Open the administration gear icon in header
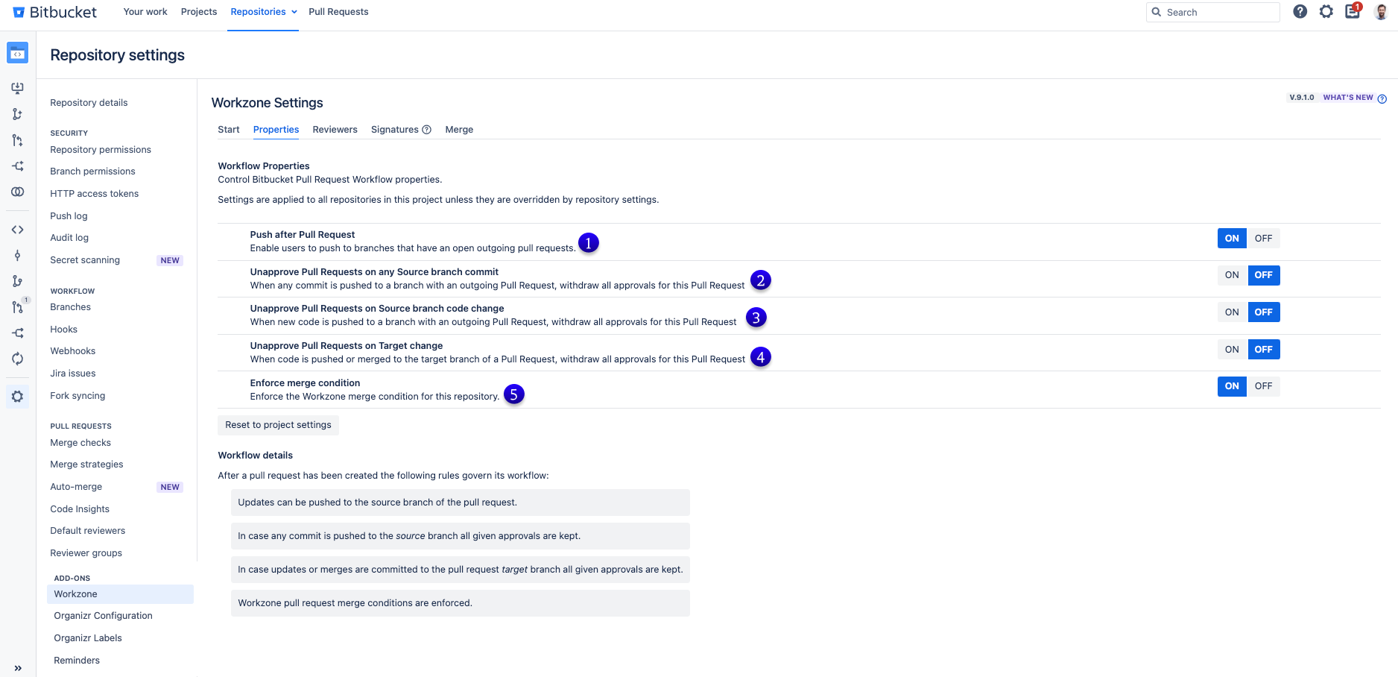This screenshot has height=677, width=1398. point(1326,12)
